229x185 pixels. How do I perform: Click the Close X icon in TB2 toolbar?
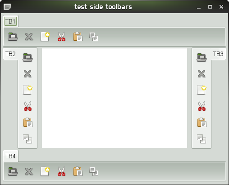coord(27,74)
